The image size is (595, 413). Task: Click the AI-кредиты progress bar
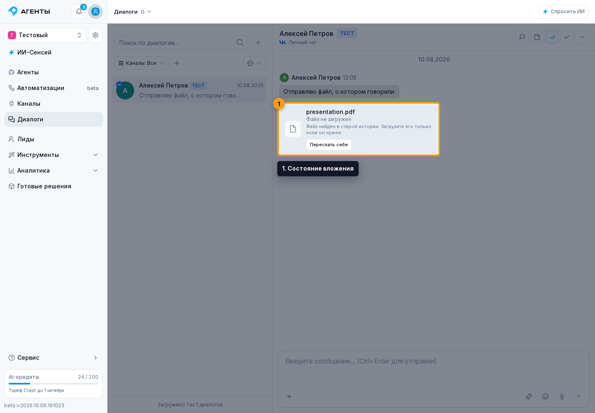(x=53, y=384)
